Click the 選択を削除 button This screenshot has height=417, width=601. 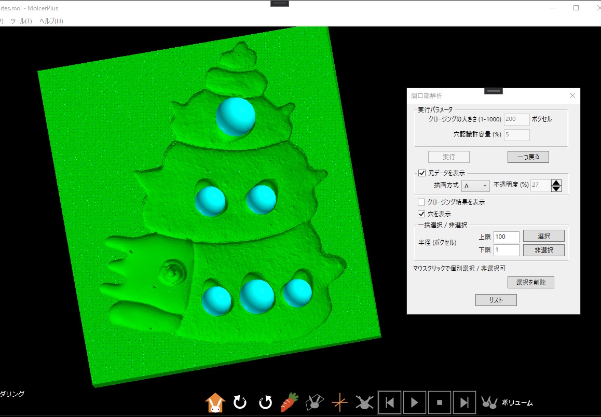[x=531, y=283]
